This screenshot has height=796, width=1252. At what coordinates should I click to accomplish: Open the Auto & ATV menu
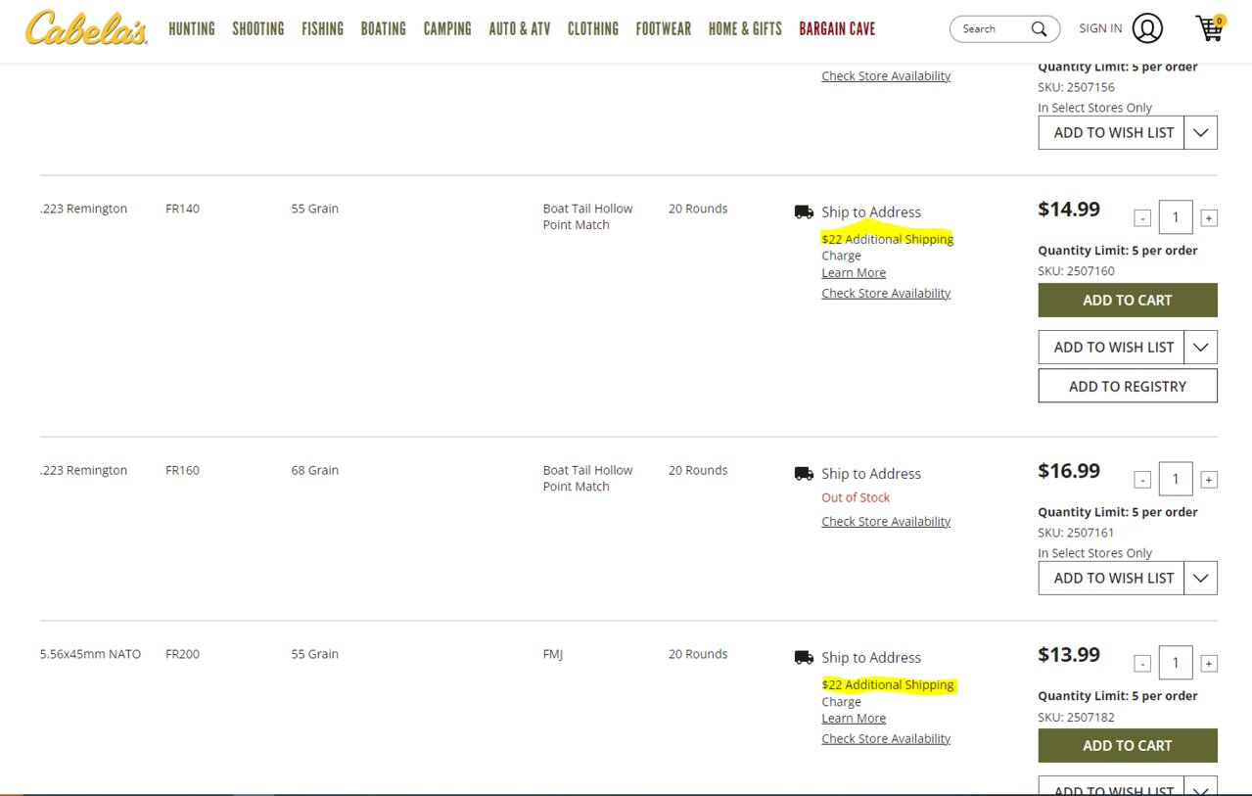click(520, 28)
